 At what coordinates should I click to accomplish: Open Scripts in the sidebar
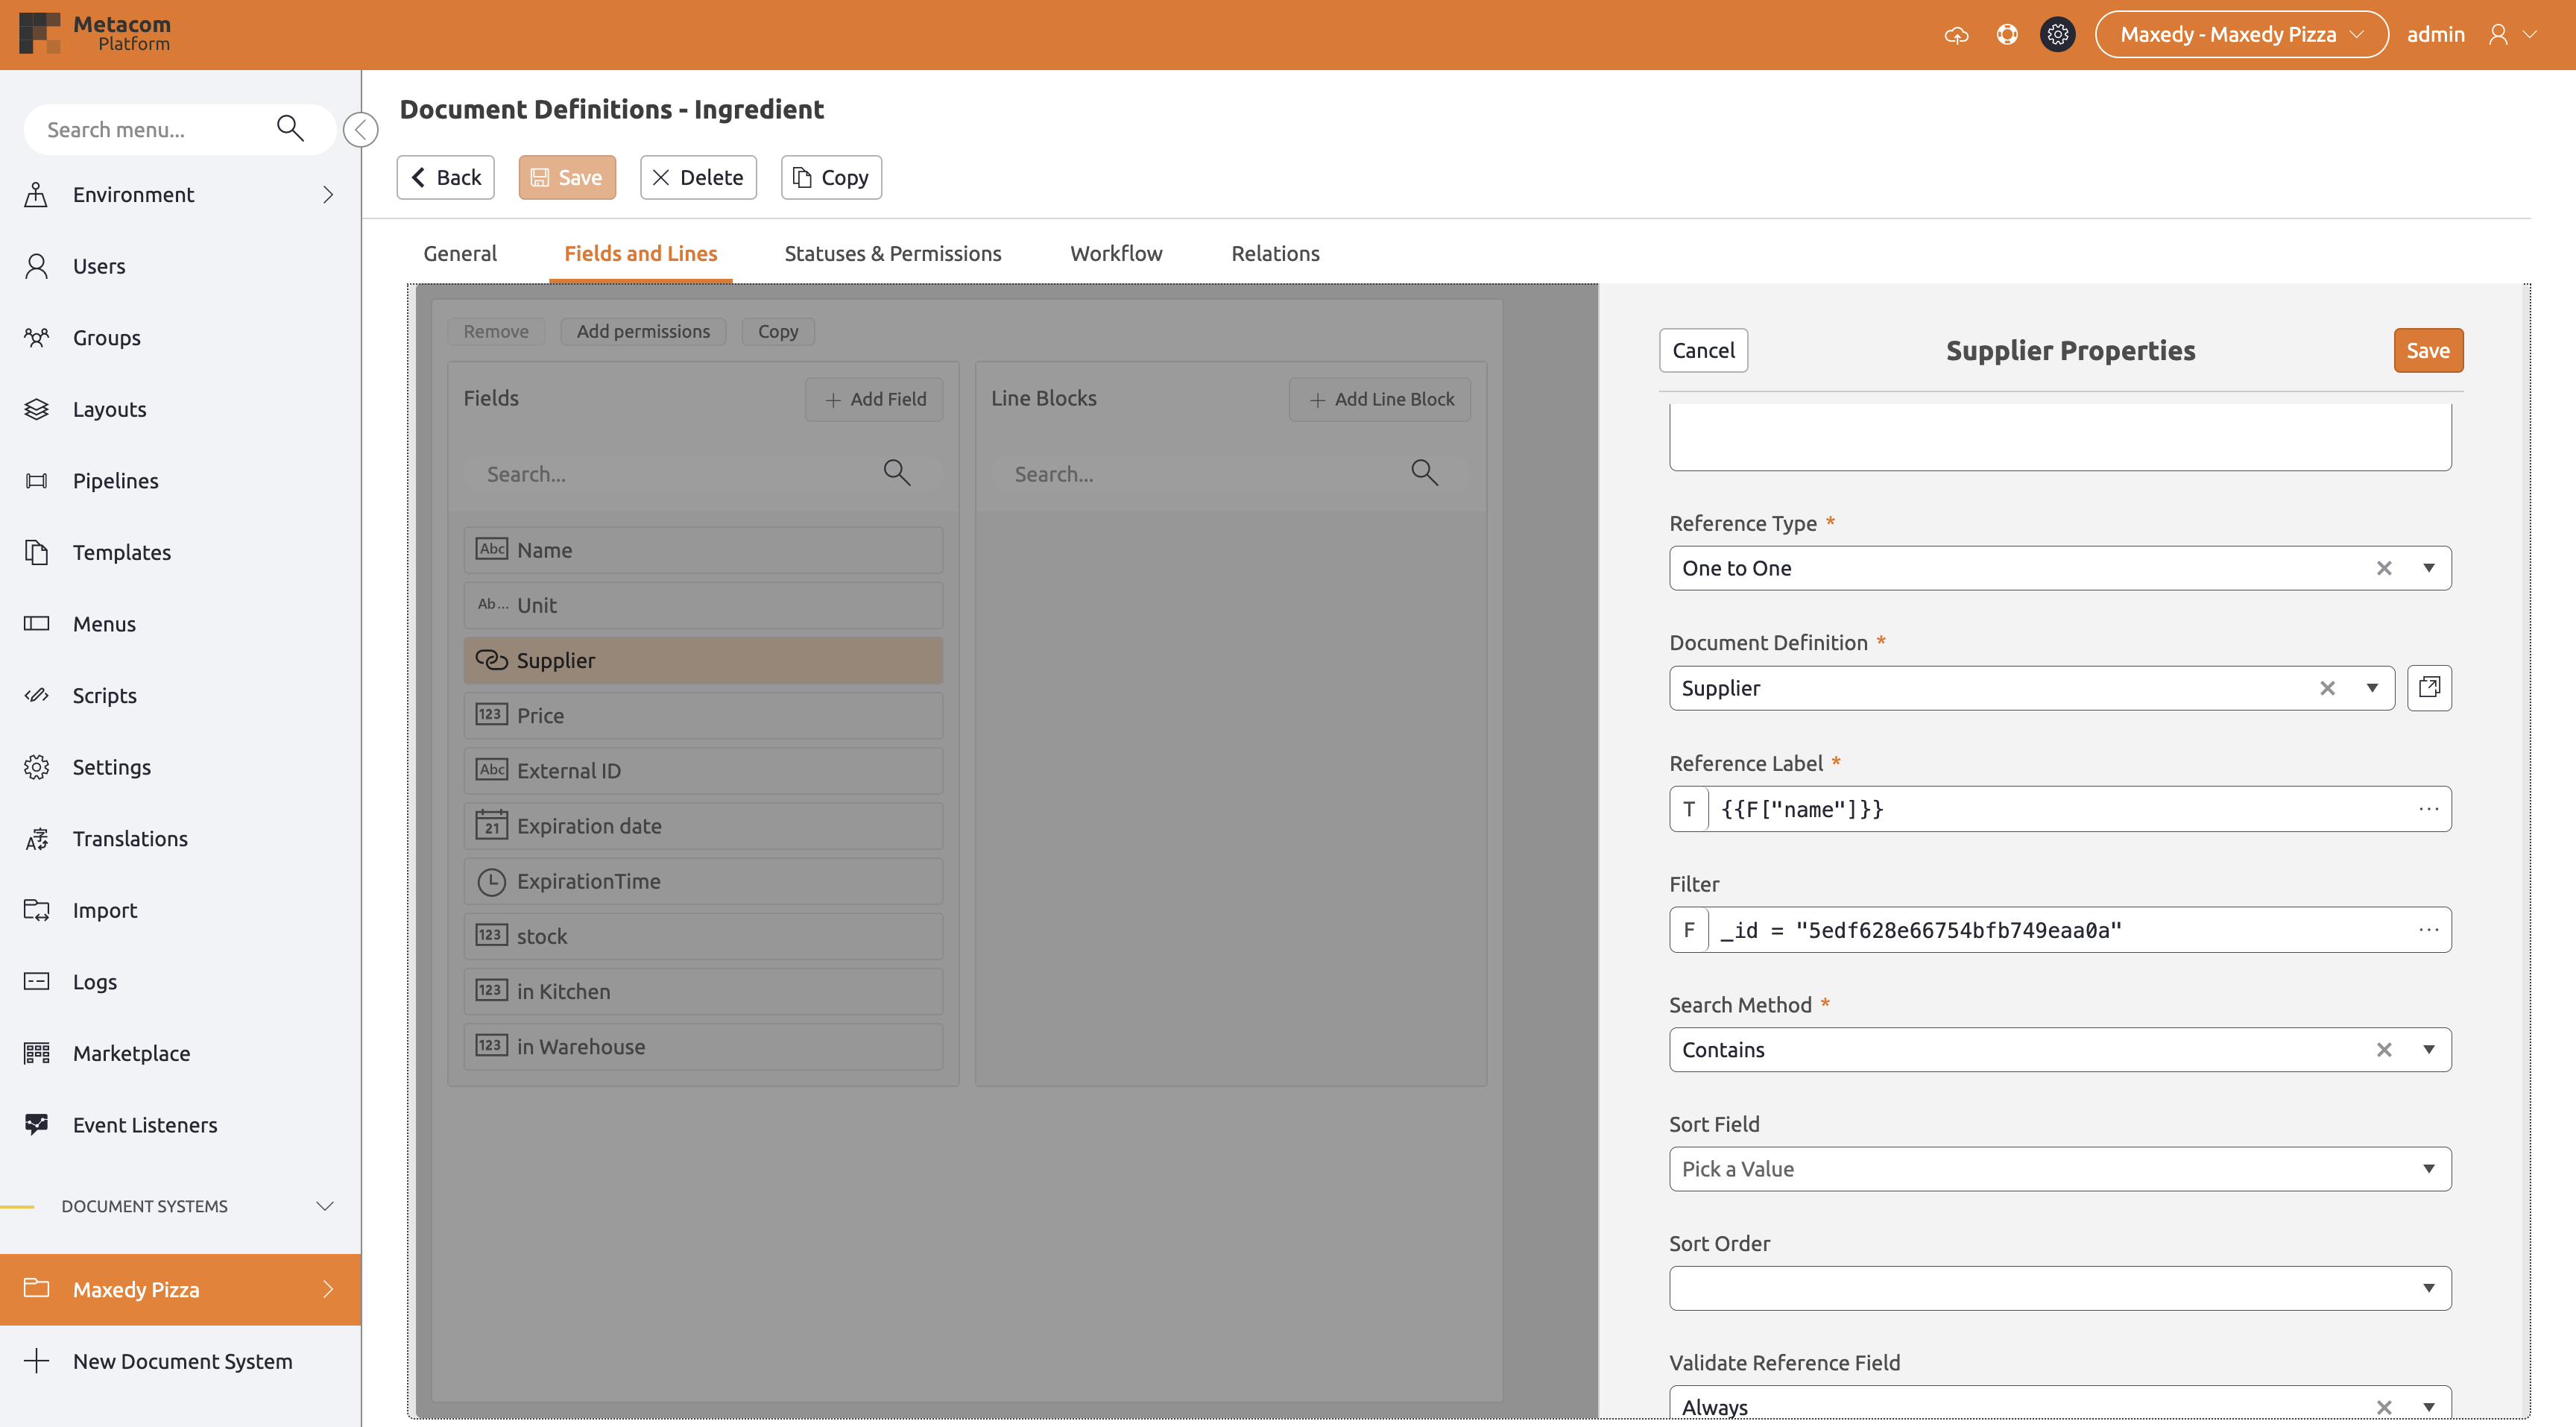click(180, 695)
